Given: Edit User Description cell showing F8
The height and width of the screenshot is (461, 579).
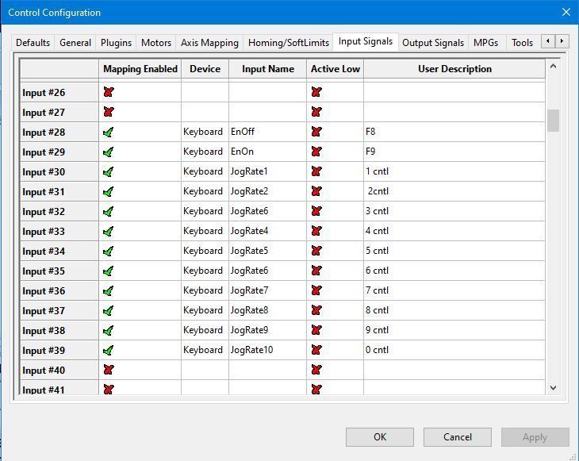Looking at the screenshot, I should [454, 132].
